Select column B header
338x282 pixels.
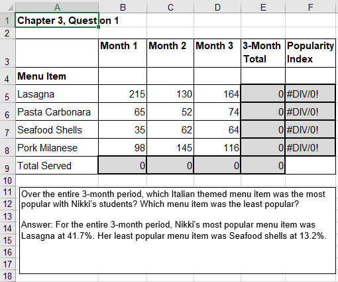tap(123, 7)
